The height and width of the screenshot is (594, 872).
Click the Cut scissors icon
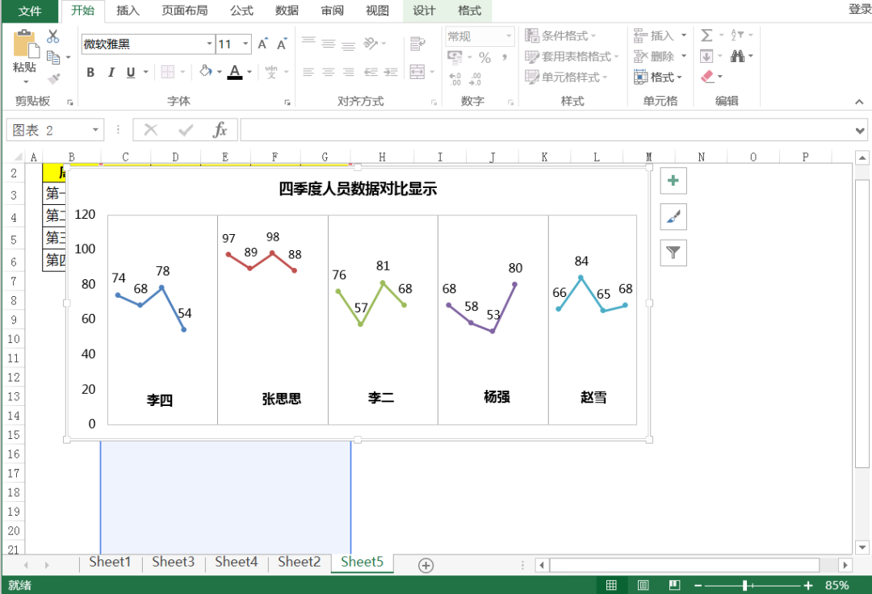(52, 36)
